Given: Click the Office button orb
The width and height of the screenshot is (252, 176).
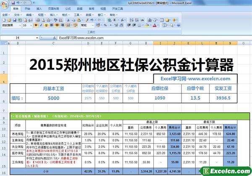Looking at the screenshot, I should point(5,5).
